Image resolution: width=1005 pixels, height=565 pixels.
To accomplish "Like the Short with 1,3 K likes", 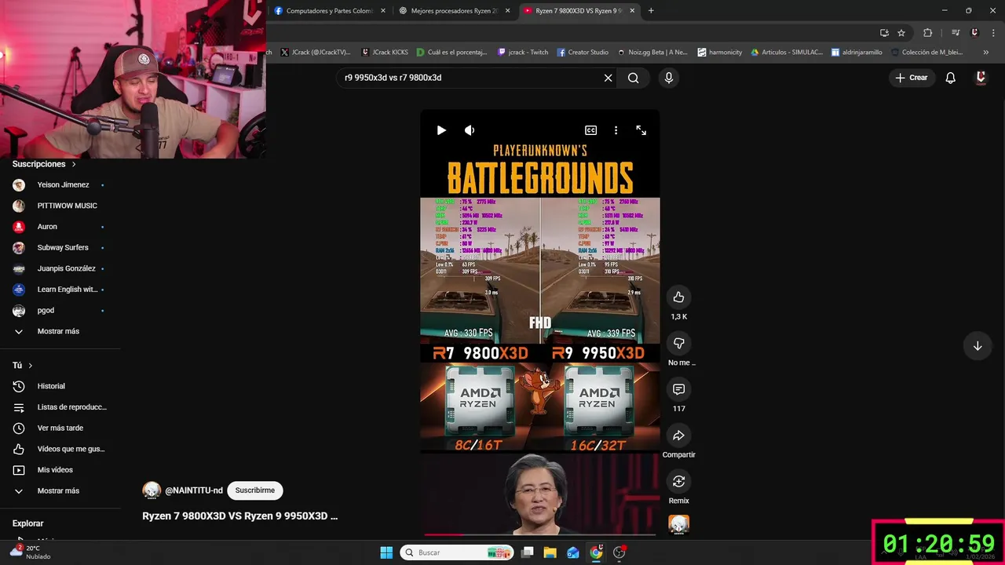I will 678,297.
